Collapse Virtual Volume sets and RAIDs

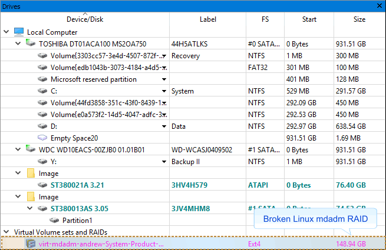6,232
